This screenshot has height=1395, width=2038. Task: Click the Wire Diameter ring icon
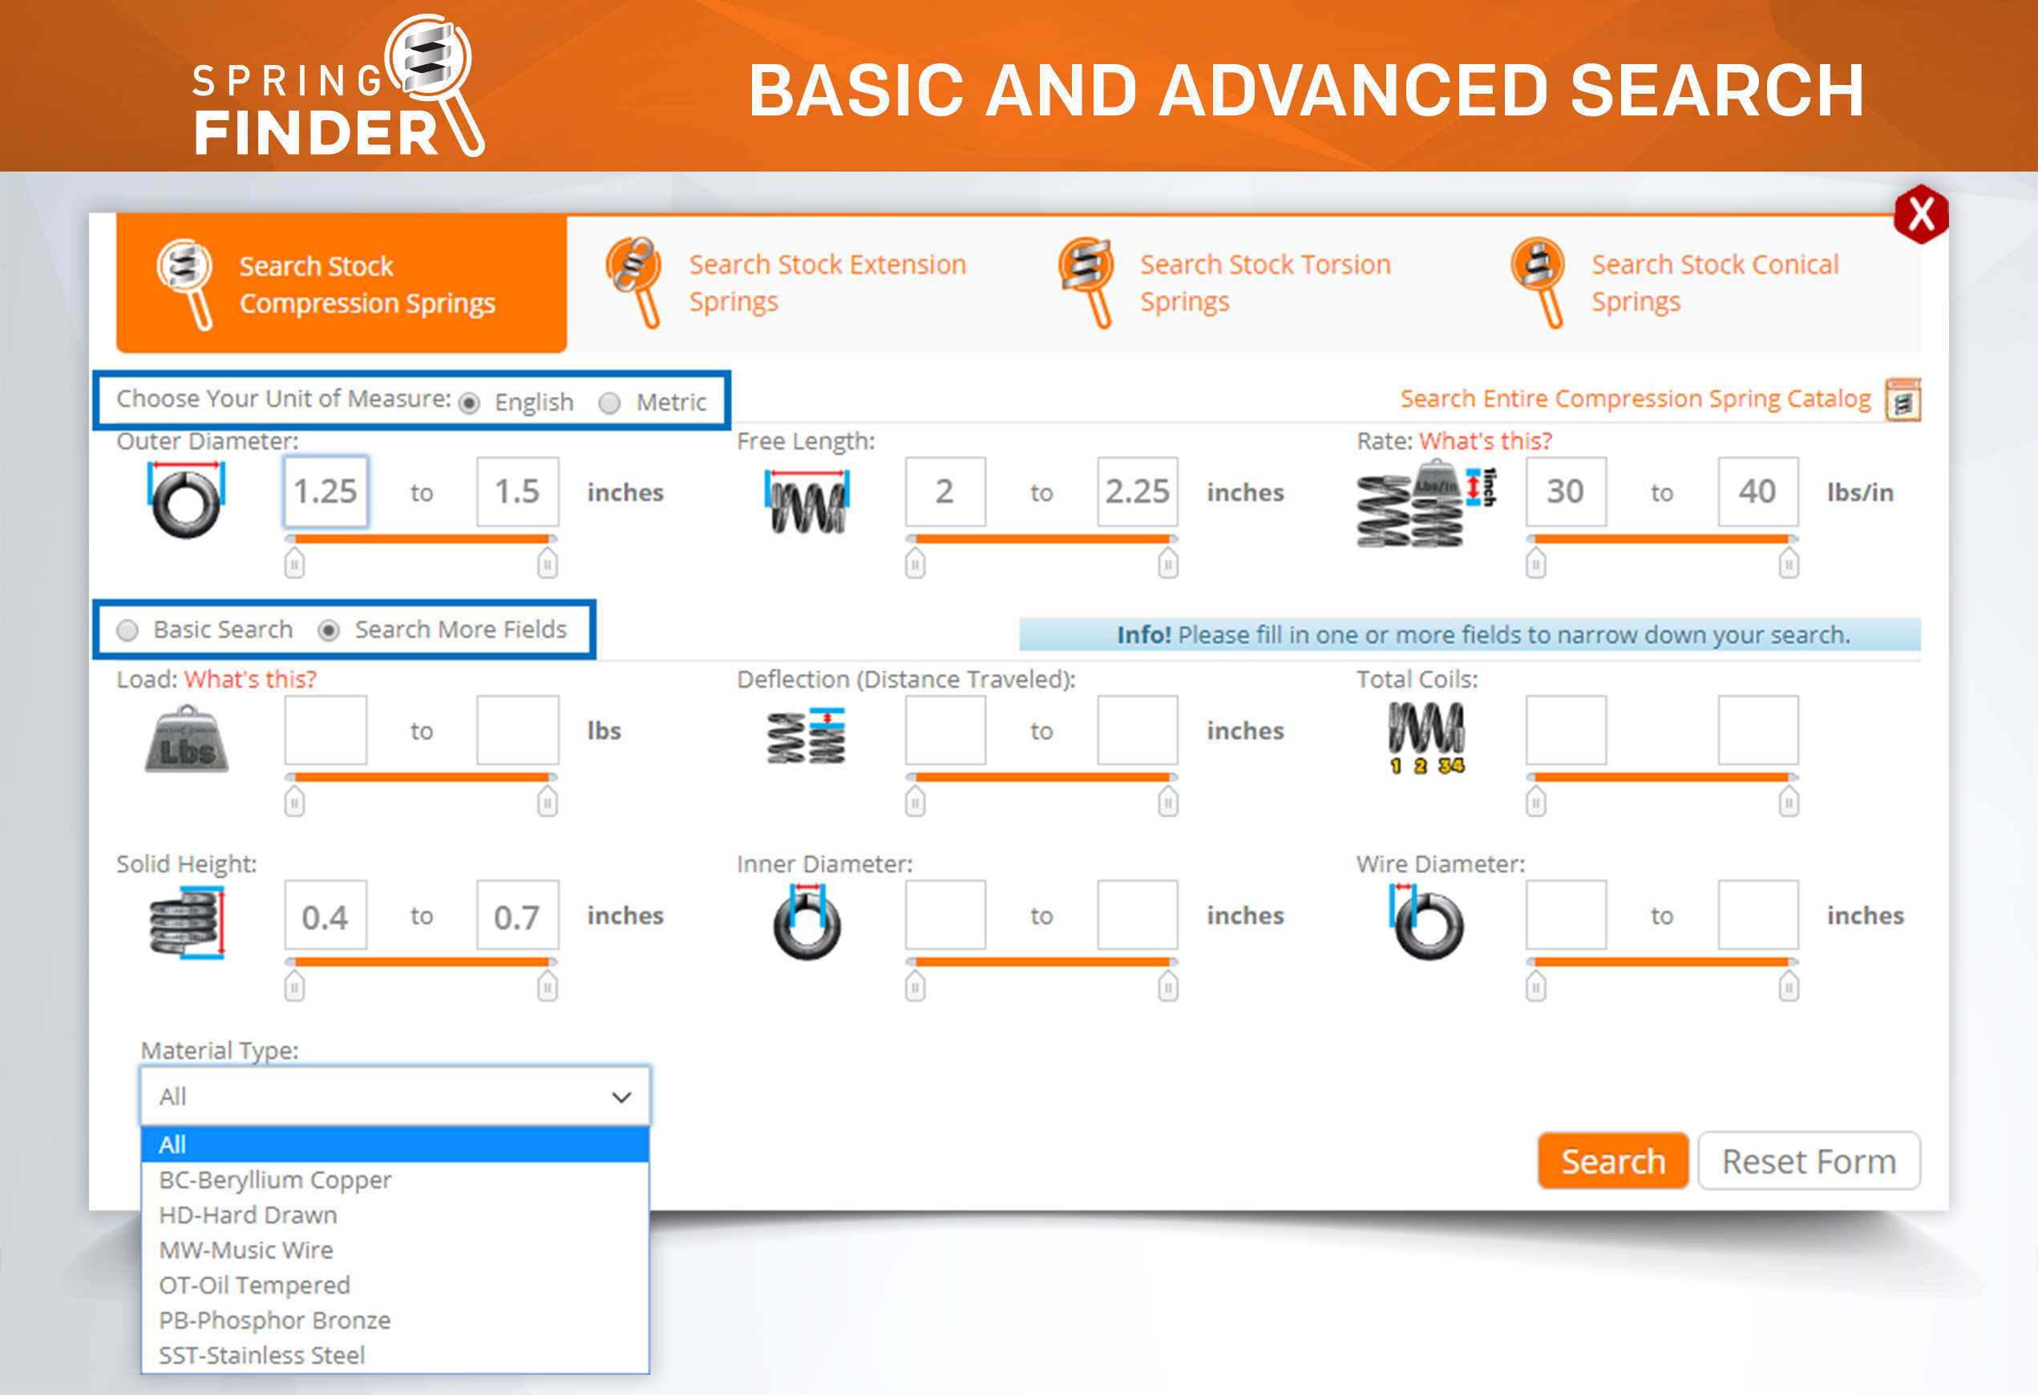1427,924
